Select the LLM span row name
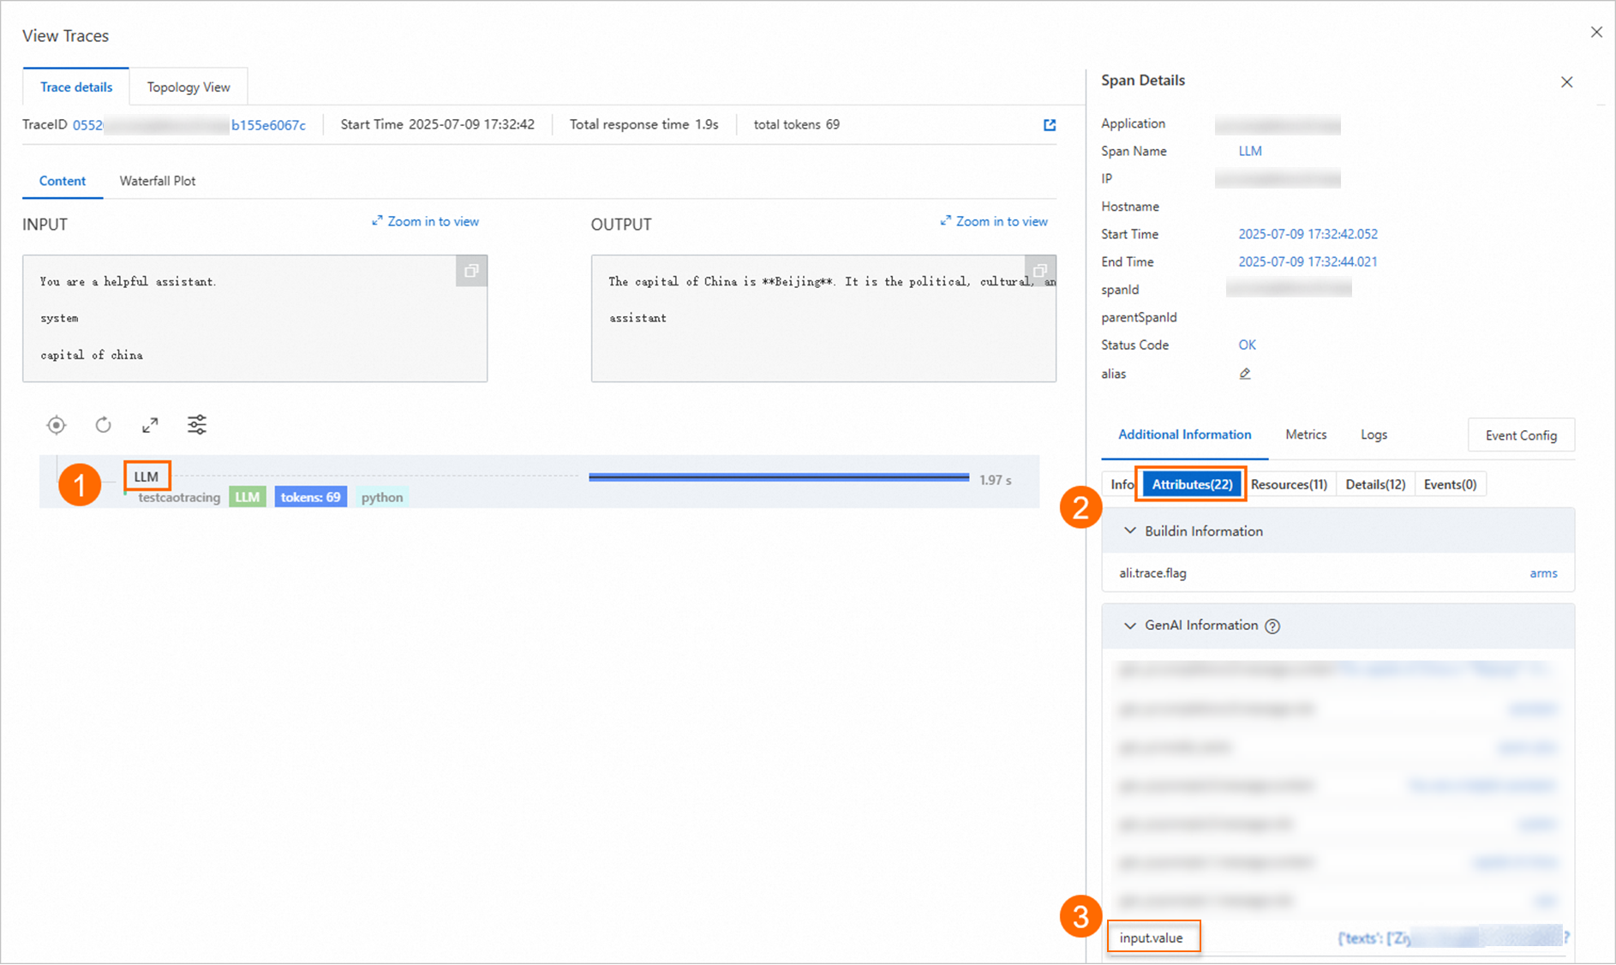The height and width of the screenshot is (965, 1616). click(x=147, y=477)
